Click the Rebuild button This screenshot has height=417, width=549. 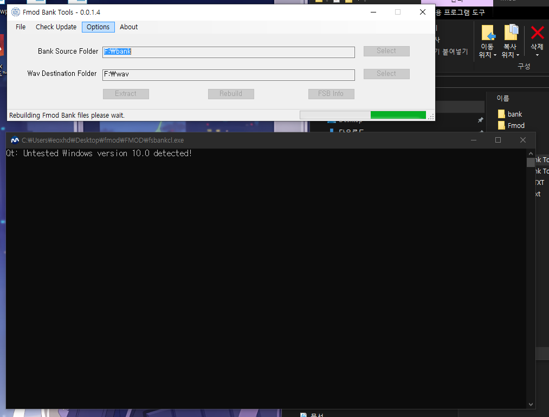coord(231,94)
